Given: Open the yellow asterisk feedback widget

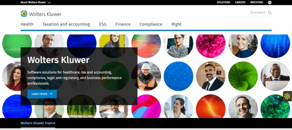Looking at the screenshot, I should tap(287, 96).
